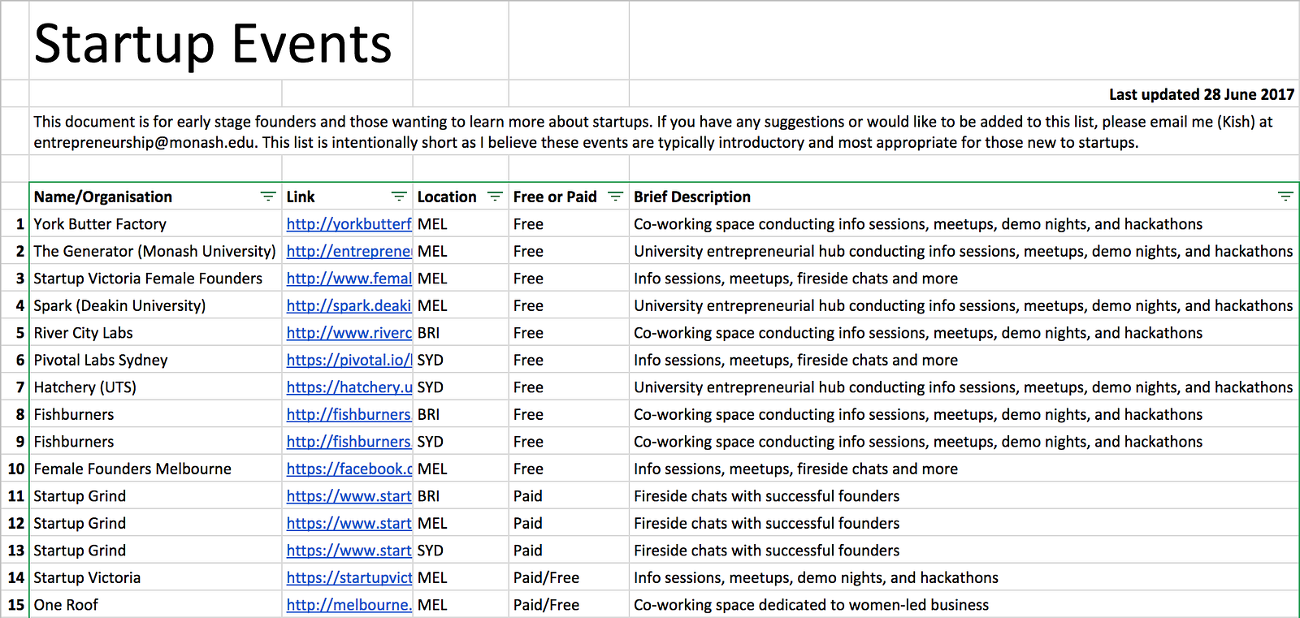
Task: Select the Last updated 28 June 2017 cell
Action: (x=1201, y=94)
